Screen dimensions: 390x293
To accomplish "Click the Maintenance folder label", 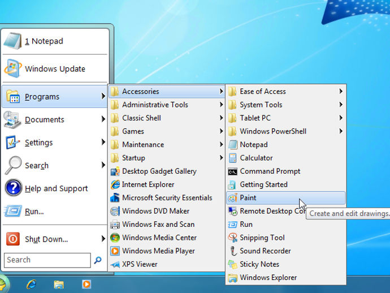I will tap(143, 145).
